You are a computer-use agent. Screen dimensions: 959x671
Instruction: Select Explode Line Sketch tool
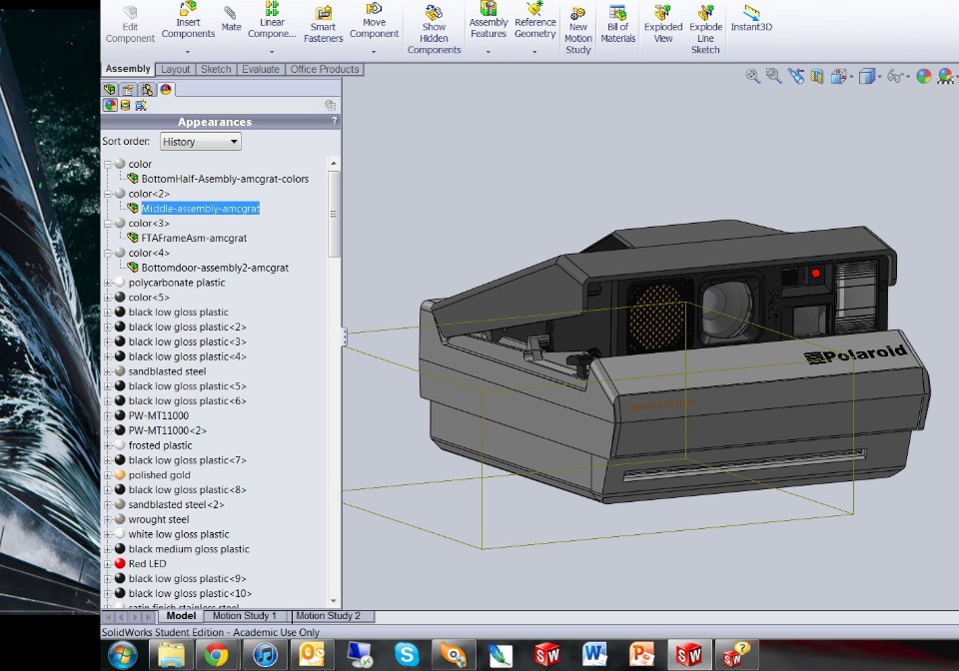click(x=705, y=29)
